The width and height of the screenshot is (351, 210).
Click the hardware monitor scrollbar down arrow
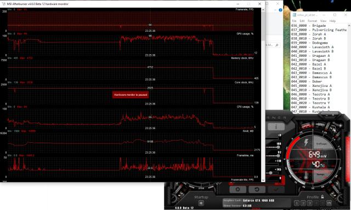tap(263, 180)
